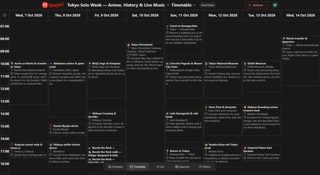Click the icon on Shibuya Crossing & Hachiko
This screenshot has height=175, width=320.
pyautogui.click(x=90, y=113)
